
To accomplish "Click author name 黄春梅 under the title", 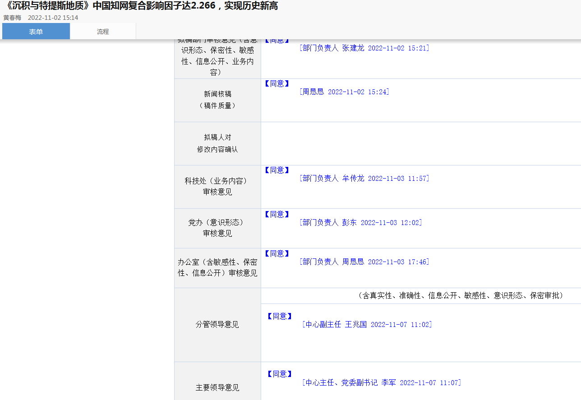I will click(12, 18).
